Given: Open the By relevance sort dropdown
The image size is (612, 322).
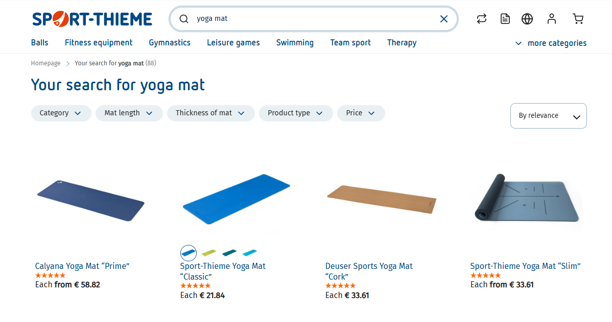Looking at the screenshot, I should point(548,116).
